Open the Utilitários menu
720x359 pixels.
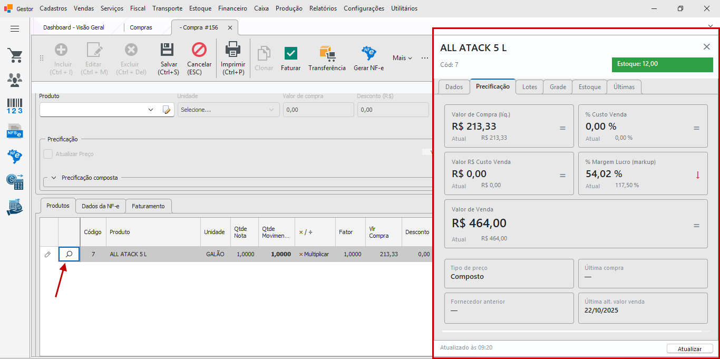404,8
